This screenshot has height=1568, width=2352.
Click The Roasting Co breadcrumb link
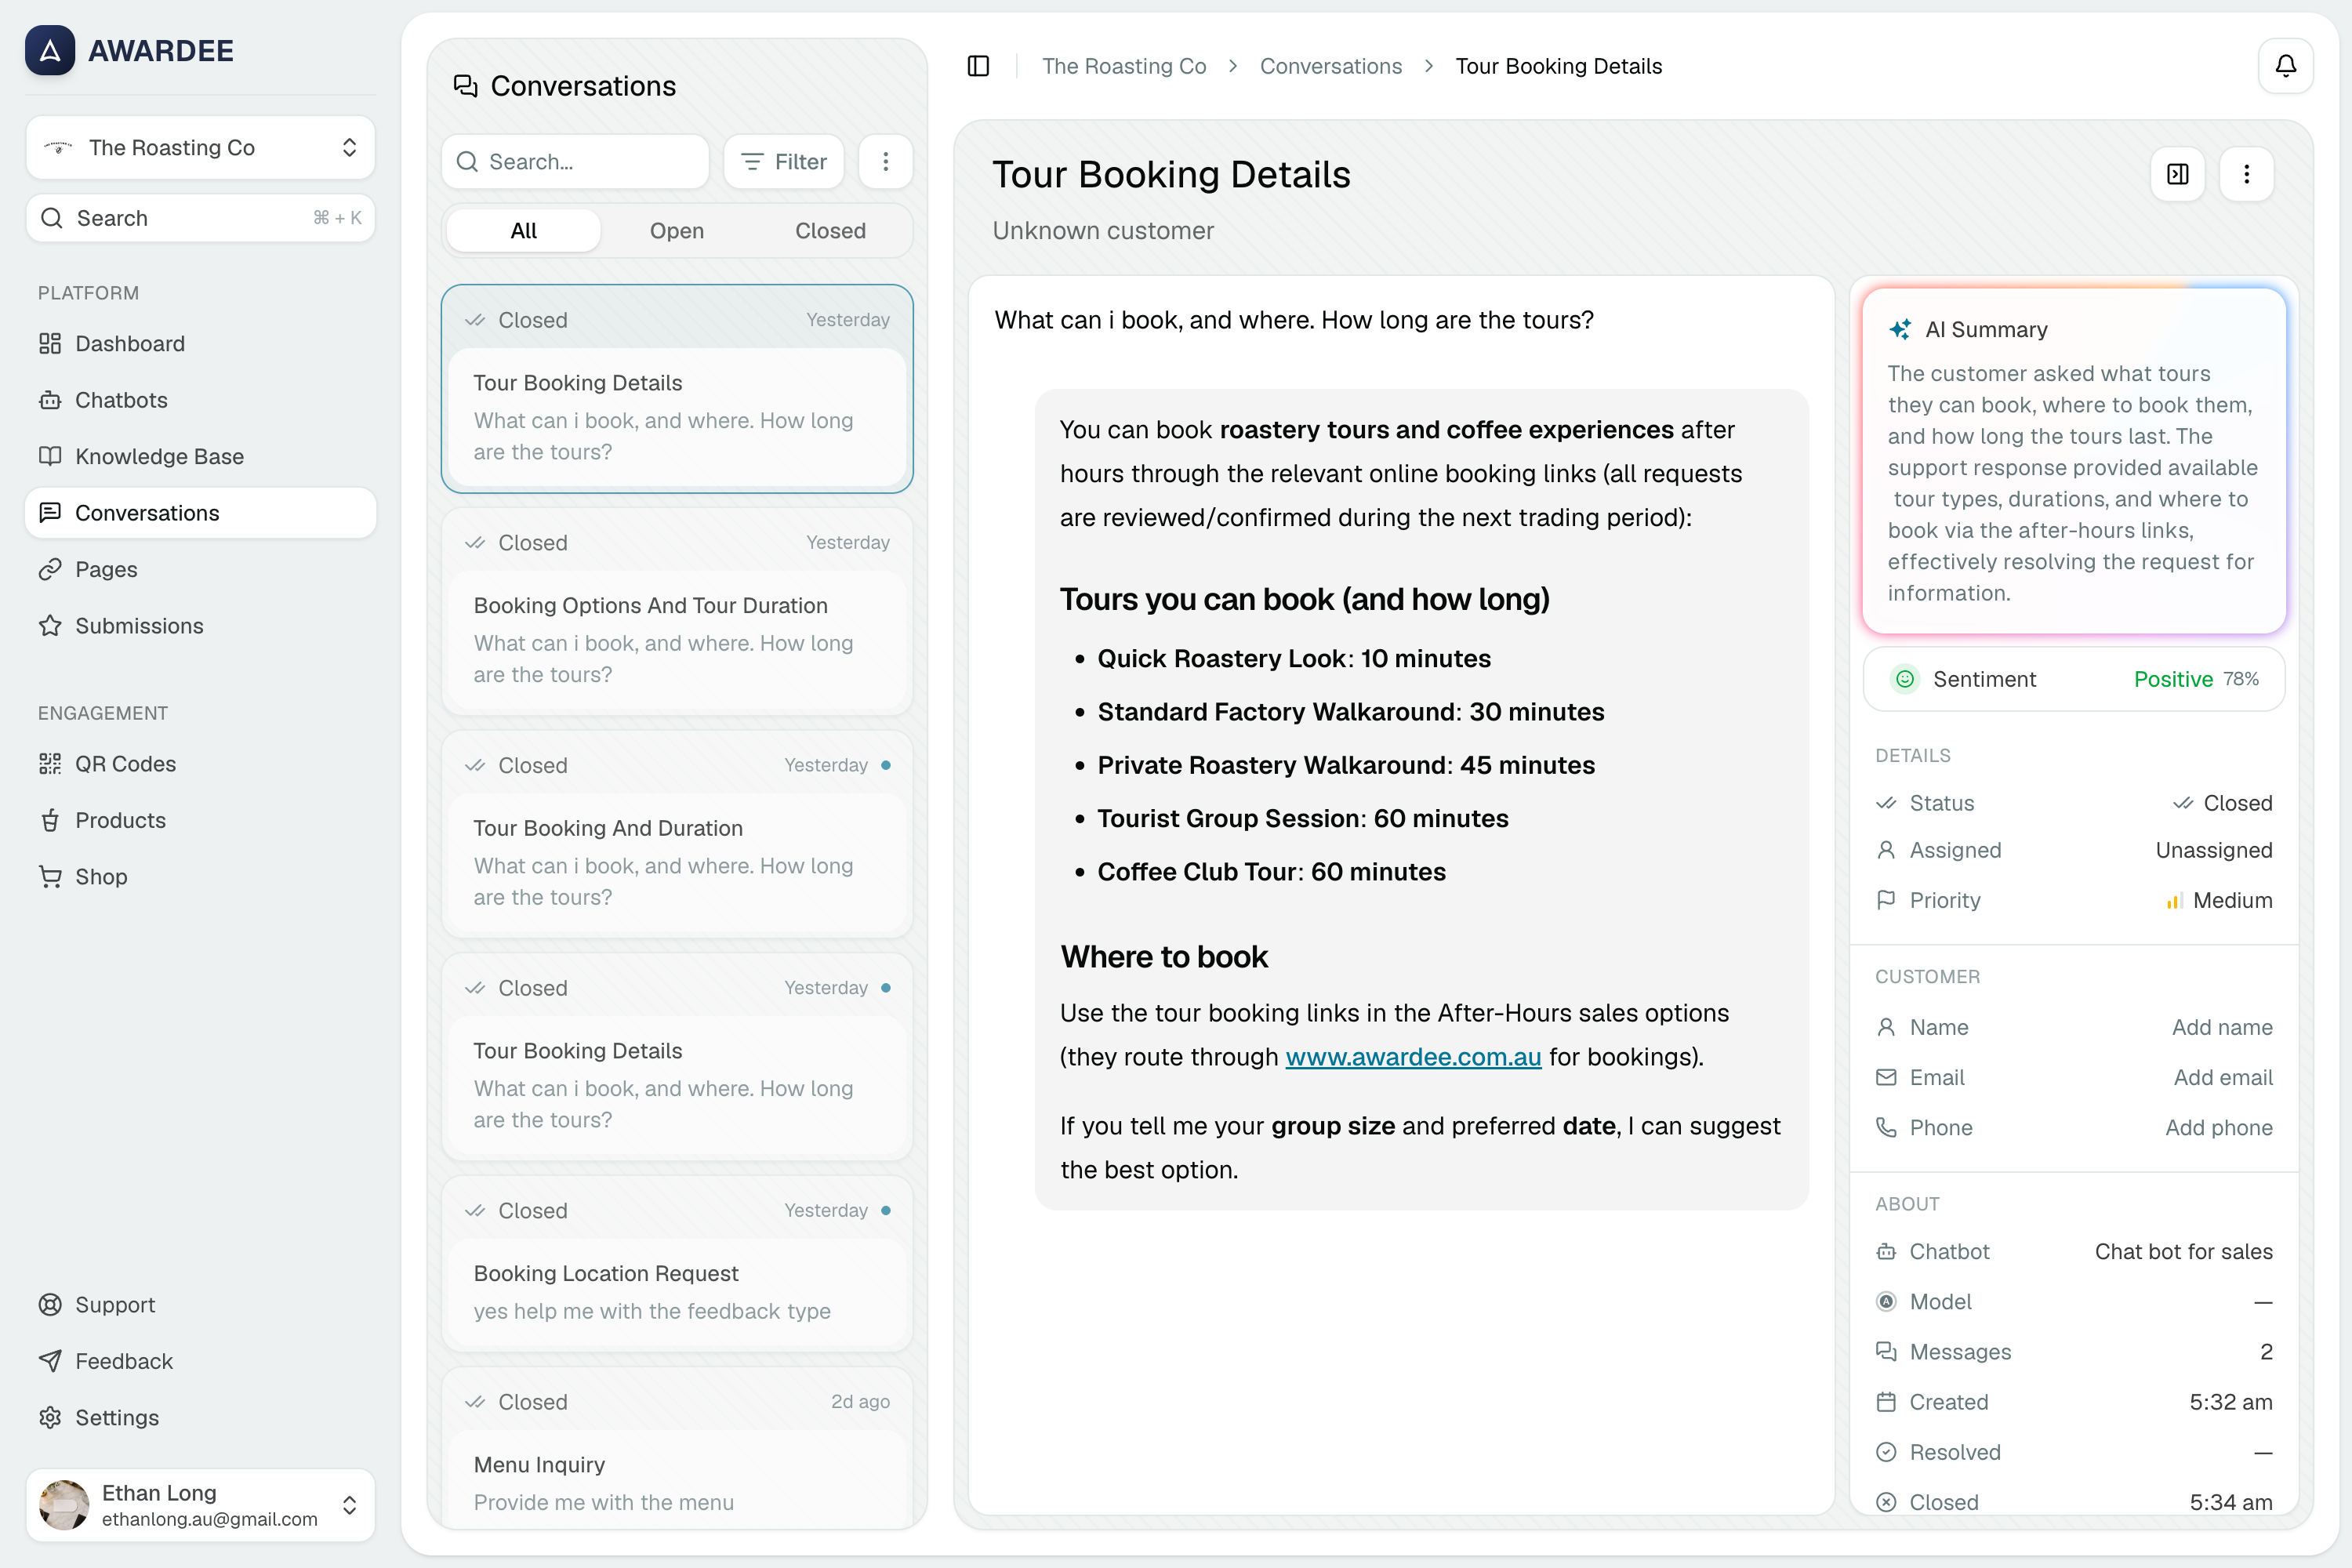click(1124, 66)
